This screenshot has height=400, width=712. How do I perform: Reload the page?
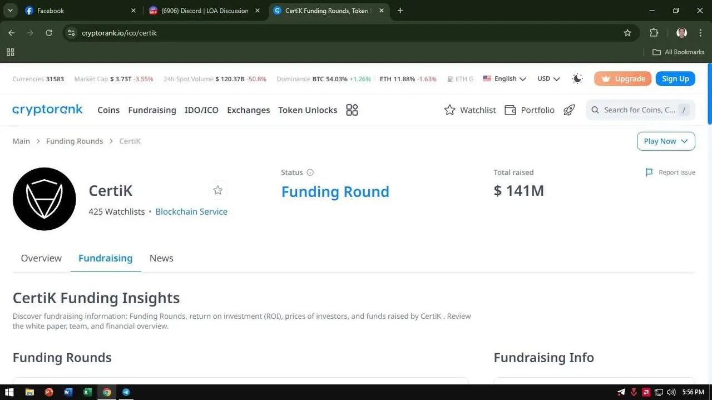(x=49, y=33)
